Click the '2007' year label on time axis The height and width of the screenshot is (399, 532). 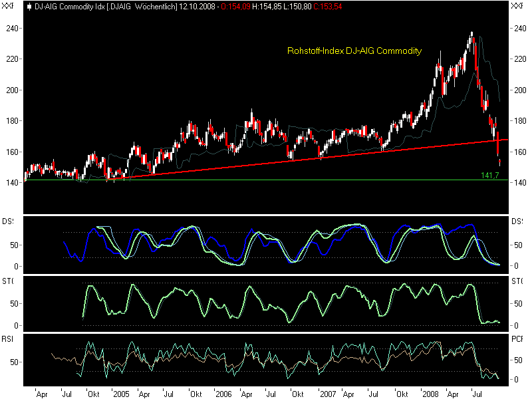[x=328, y=394]
